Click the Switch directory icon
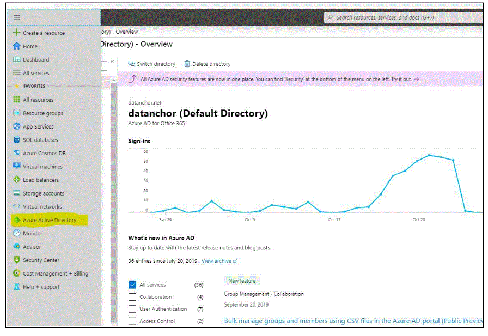 (131, 64)
